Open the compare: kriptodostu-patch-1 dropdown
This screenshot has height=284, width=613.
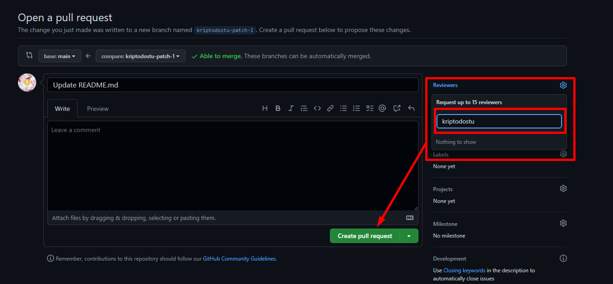pyautogui.click(x=140, y=56)
